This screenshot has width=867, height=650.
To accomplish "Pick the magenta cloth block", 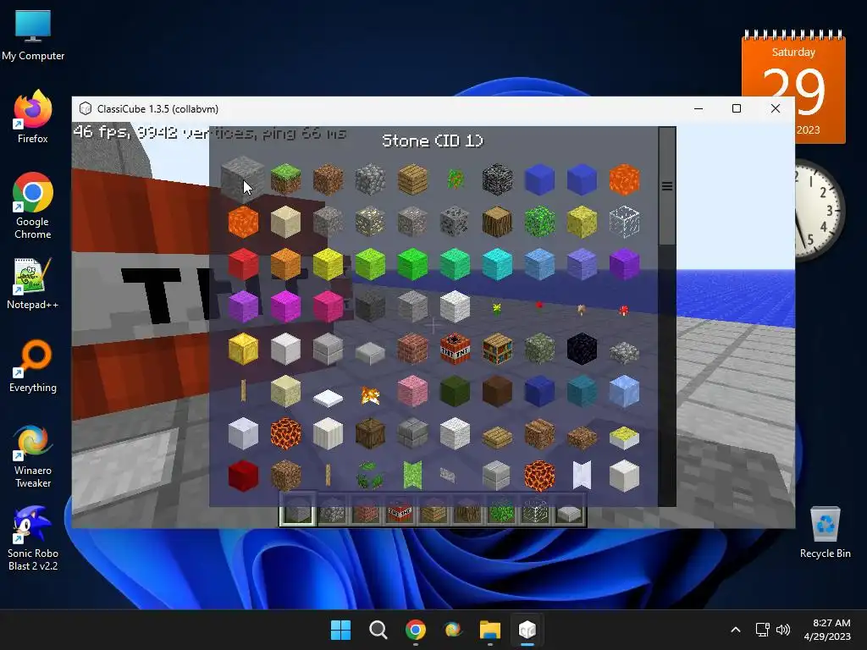I will point(285,306).
